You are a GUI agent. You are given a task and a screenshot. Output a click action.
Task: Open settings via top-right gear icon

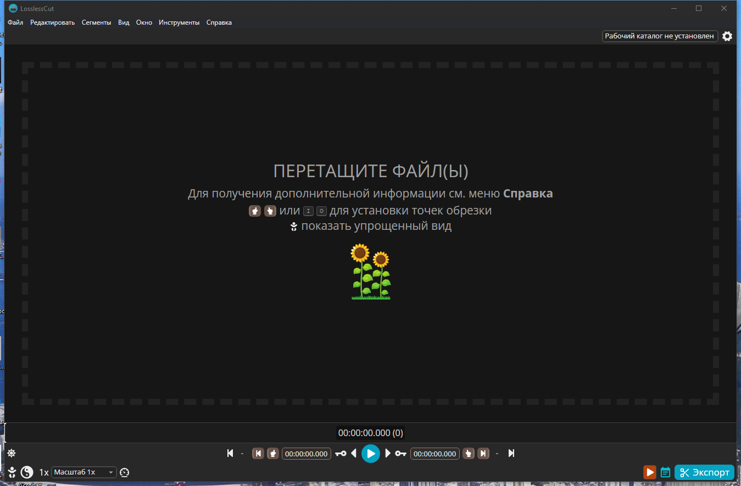pyautogui.click(x=727, y=36)
